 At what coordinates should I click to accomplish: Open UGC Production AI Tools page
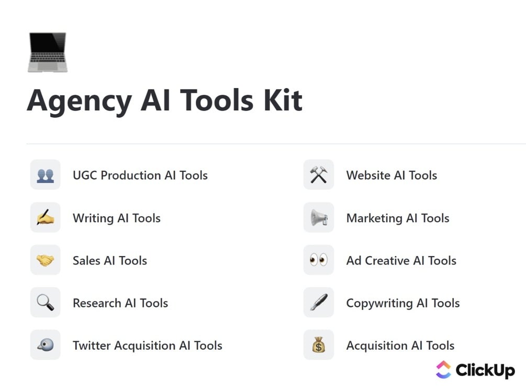[x=140, y=175]
